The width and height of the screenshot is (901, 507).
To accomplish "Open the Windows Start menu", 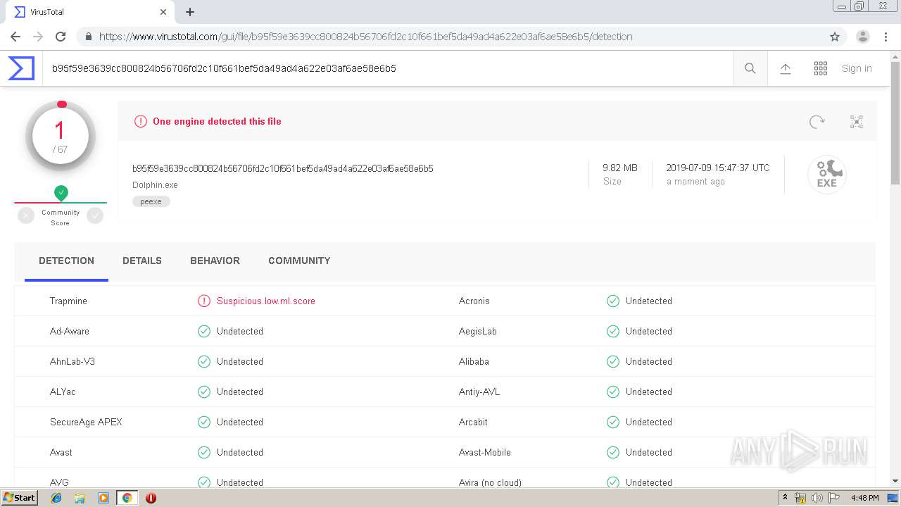I will [19, 498].
